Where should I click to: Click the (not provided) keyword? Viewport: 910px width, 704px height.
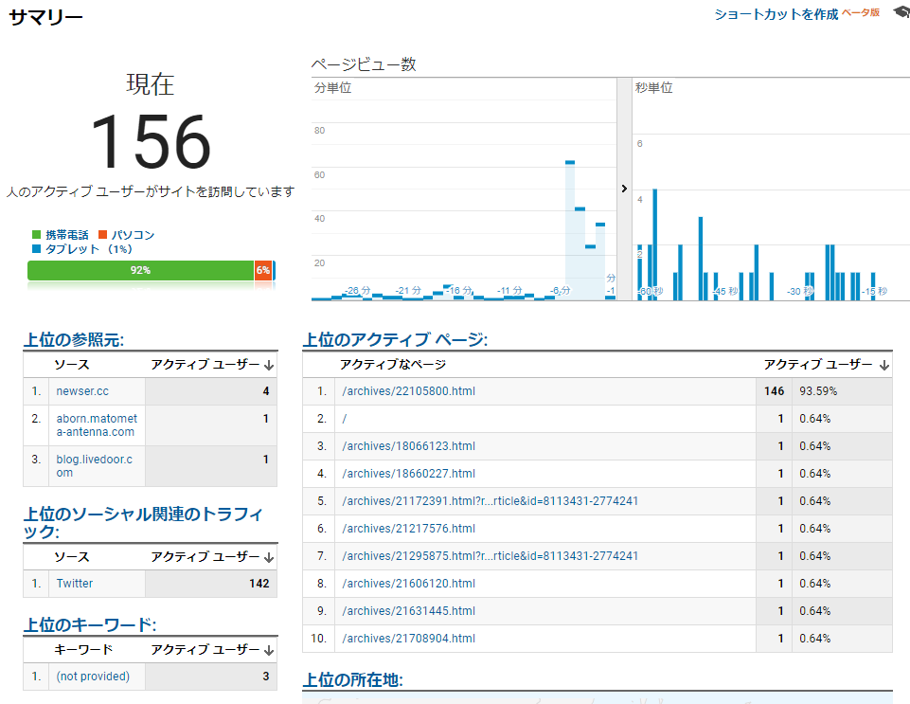click(93, 677)
